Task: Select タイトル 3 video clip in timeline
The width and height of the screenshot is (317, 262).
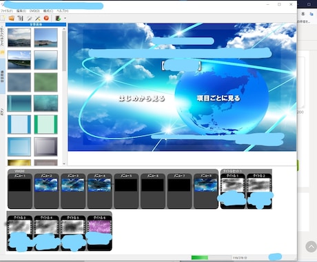Action: [x=20, y=233]
